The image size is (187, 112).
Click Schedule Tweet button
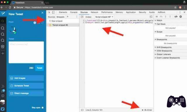[26, 86]
